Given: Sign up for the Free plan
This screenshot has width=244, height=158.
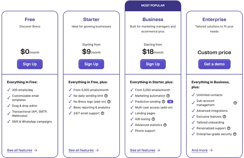Looking at the screenshot, I should tap(30, 64).
